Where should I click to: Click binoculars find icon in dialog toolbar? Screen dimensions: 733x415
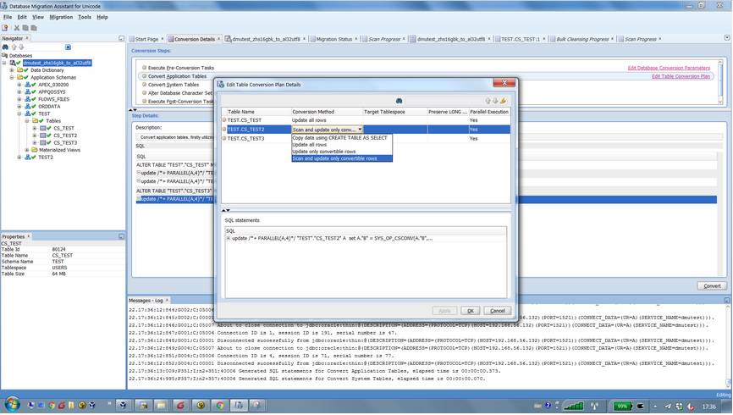pos(399,101)
